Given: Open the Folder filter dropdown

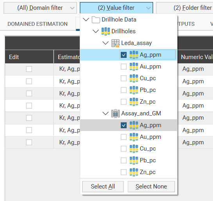Looking at the screenshot, I should click(184, 8).
